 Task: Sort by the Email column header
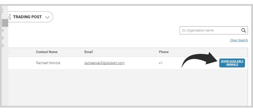[89, 52]
